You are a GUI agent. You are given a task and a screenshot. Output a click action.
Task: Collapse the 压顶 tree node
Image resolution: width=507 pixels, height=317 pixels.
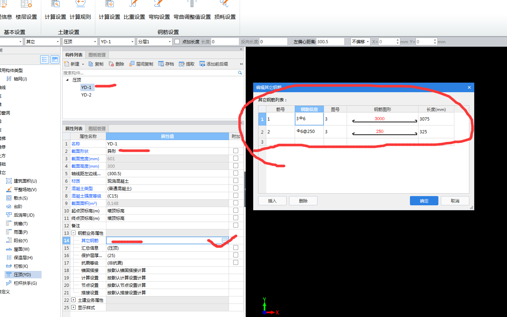point(67,80)
